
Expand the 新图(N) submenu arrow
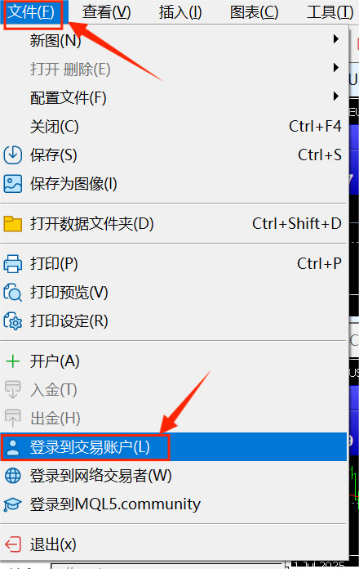pyautogui.click(x=336, y=38)
